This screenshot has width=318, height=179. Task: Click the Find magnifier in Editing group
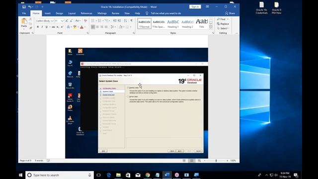[219, 19]
